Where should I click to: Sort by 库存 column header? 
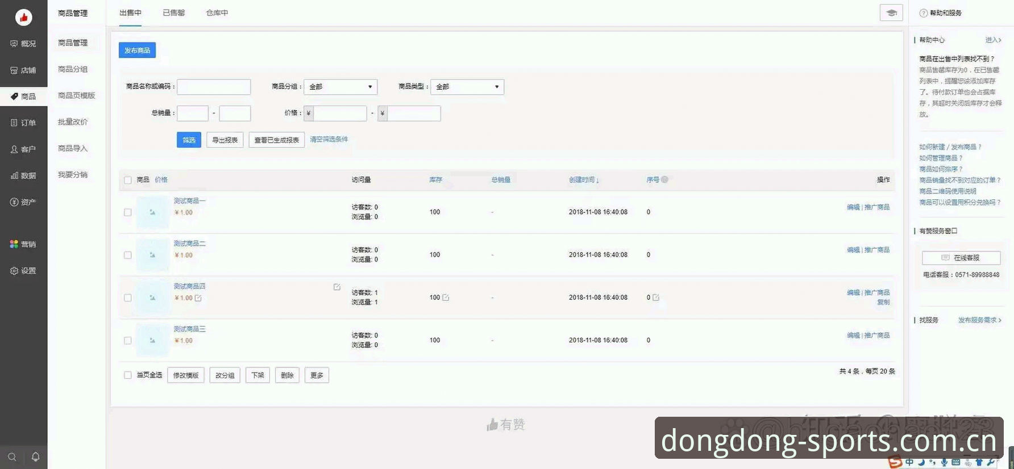coord(435,180)
